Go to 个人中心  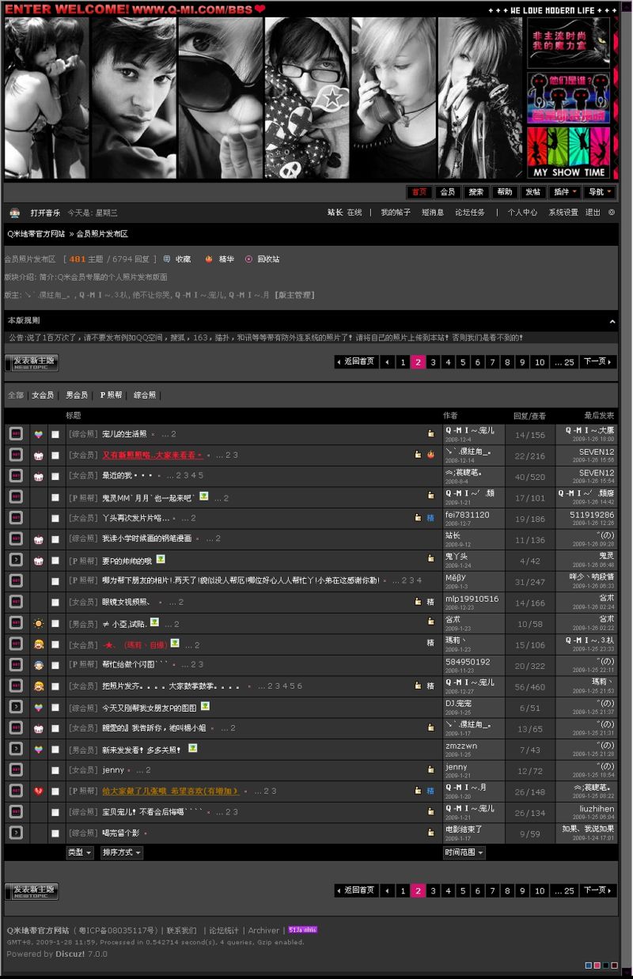(522, 213)
